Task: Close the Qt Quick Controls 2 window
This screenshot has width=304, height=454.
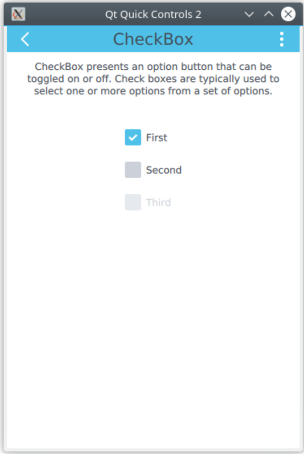Action: (x=288, y=14)
